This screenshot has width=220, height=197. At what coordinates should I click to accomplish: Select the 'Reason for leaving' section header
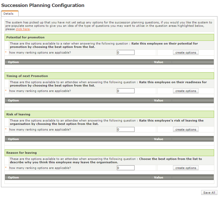(x=21, y=153)
